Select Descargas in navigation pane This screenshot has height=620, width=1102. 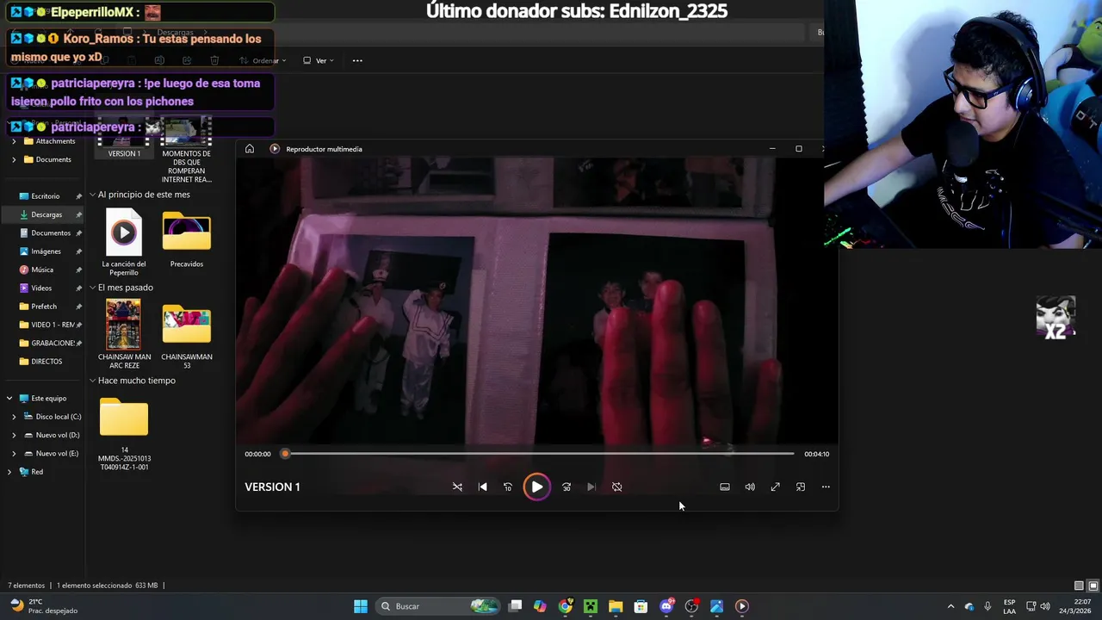[46, 214]
